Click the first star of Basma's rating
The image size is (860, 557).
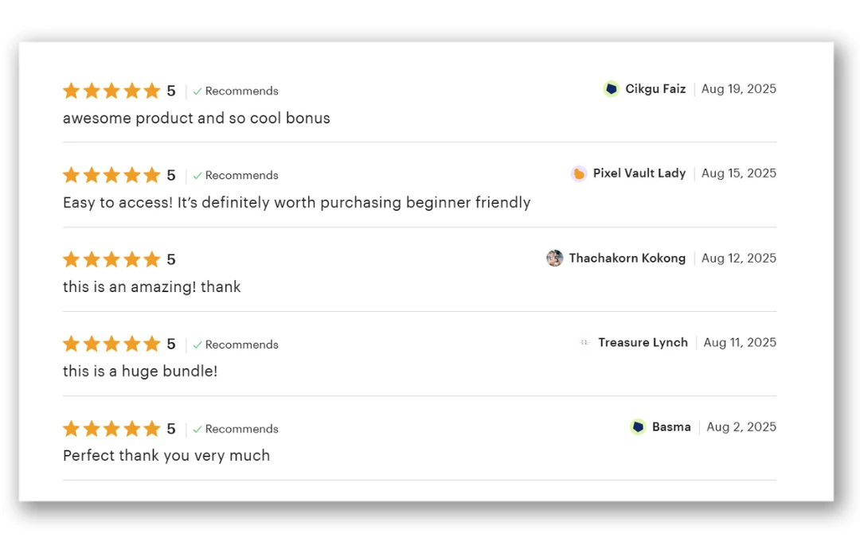click(x=71, y=428)
